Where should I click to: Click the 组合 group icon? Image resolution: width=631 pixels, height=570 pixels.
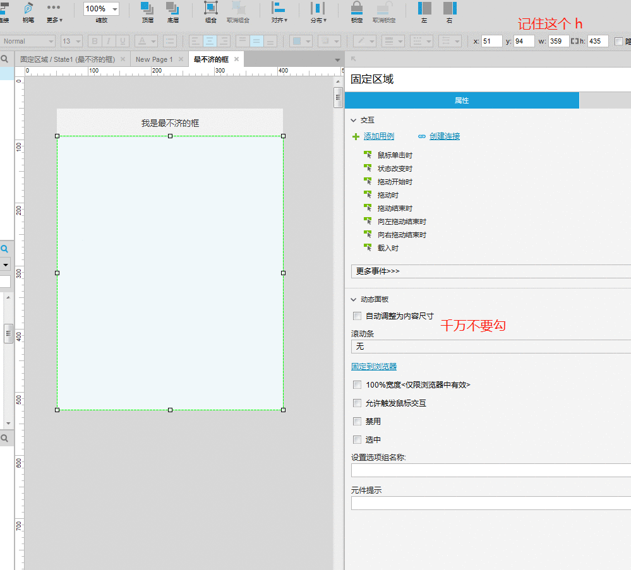211,13
